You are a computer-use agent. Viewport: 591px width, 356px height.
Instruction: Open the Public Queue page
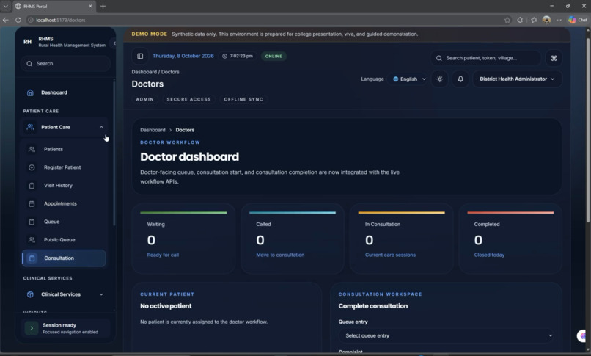[64, 240]
